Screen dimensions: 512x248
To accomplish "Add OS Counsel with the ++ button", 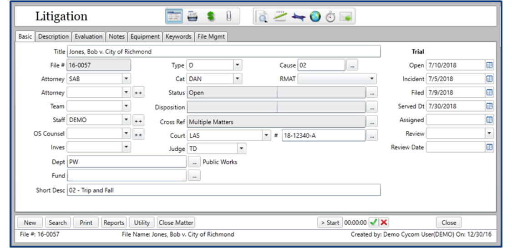I will (x=138, y=134).
